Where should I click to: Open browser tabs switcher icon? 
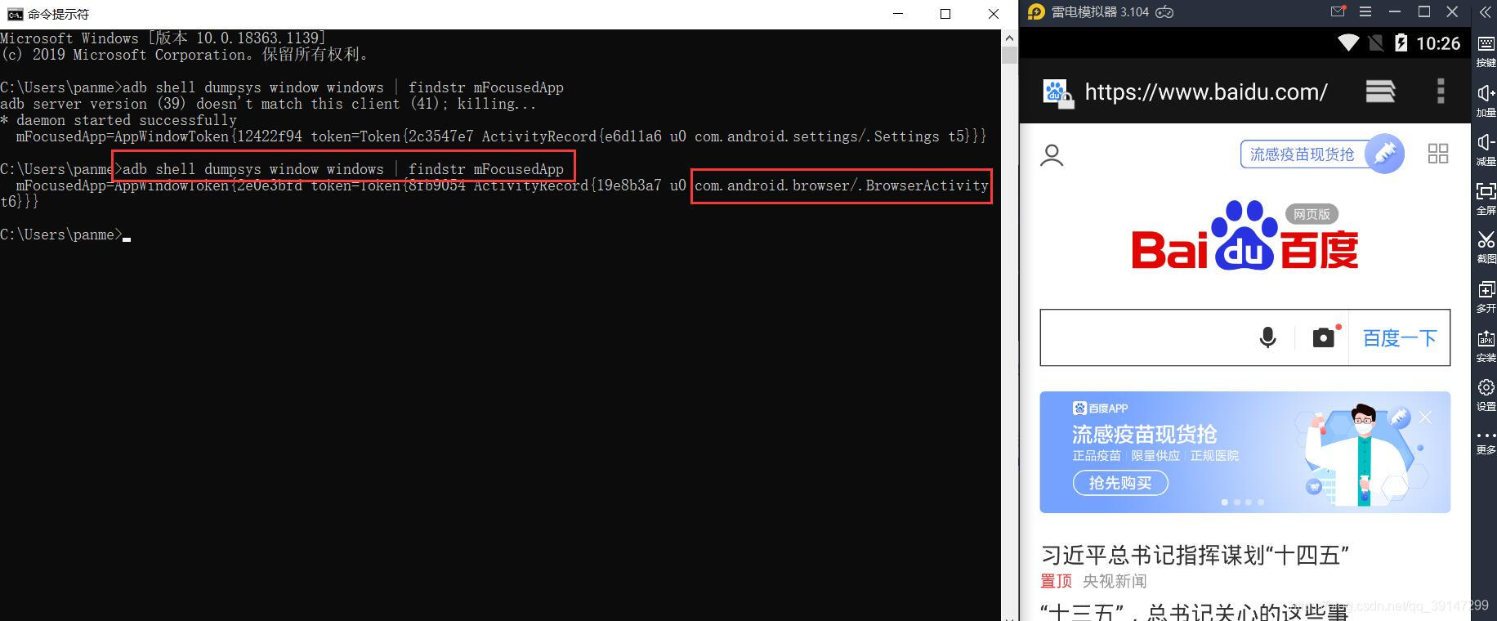tap(1380, 91)
